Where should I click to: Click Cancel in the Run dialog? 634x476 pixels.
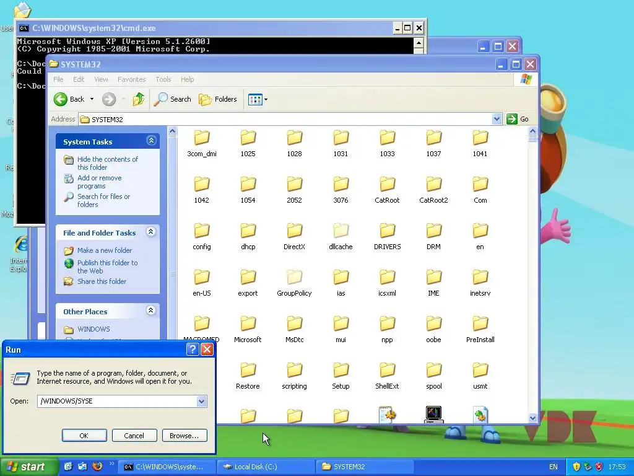point(134,436)
